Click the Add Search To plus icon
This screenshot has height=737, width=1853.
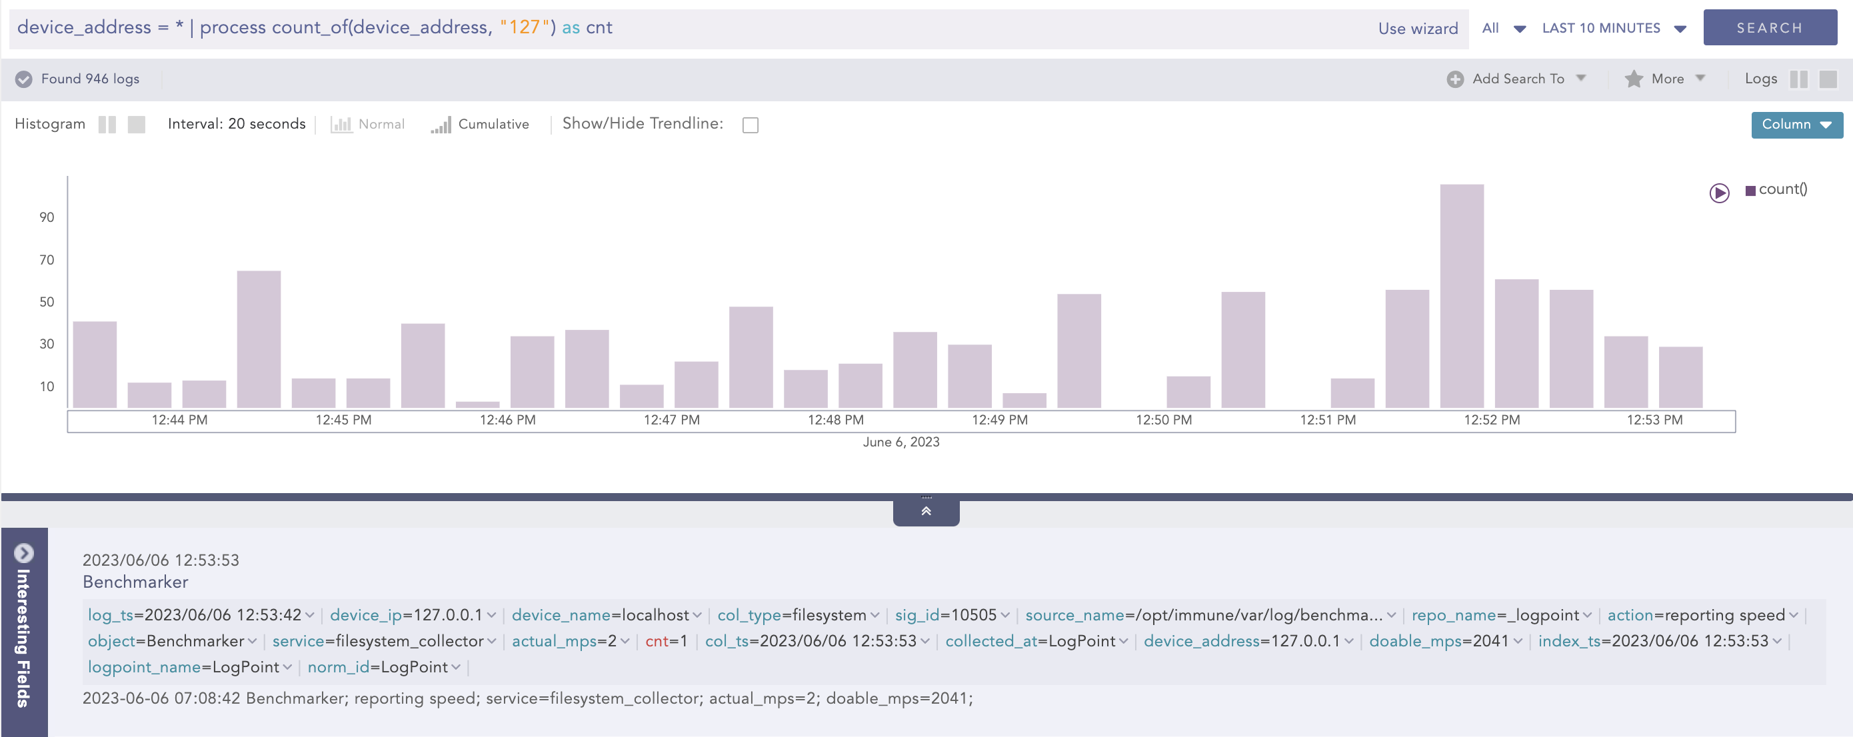(x=1454, y=79)
